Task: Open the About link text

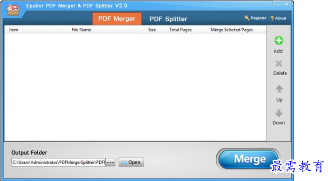Action: [280, 18]
